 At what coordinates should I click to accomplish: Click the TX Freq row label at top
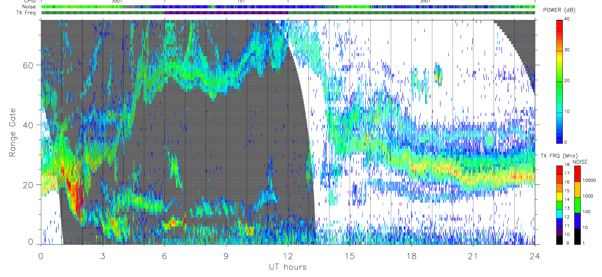coord(26,13)
